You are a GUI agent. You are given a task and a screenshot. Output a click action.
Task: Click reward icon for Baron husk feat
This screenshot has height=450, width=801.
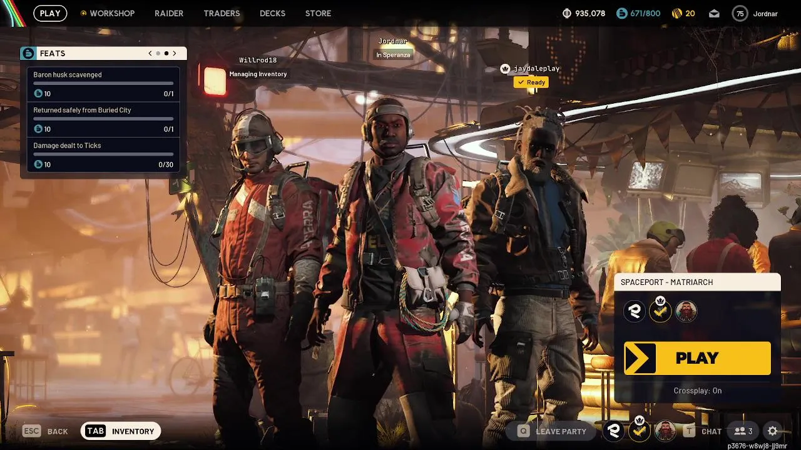click(38, 94)
